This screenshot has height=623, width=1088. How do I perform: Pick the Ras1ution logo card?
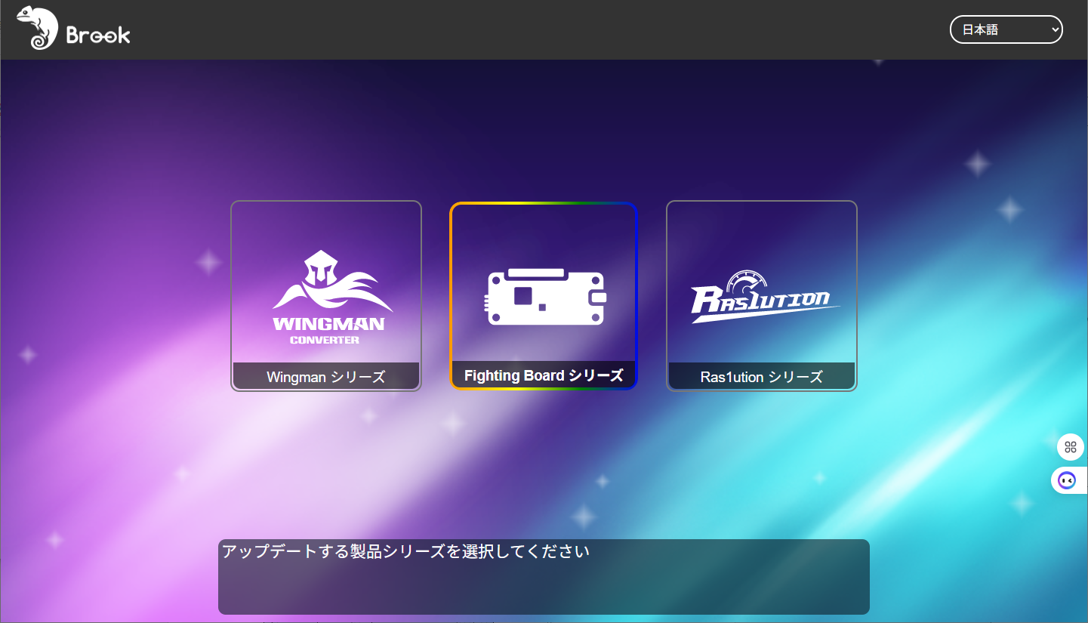tap(762, 296)
